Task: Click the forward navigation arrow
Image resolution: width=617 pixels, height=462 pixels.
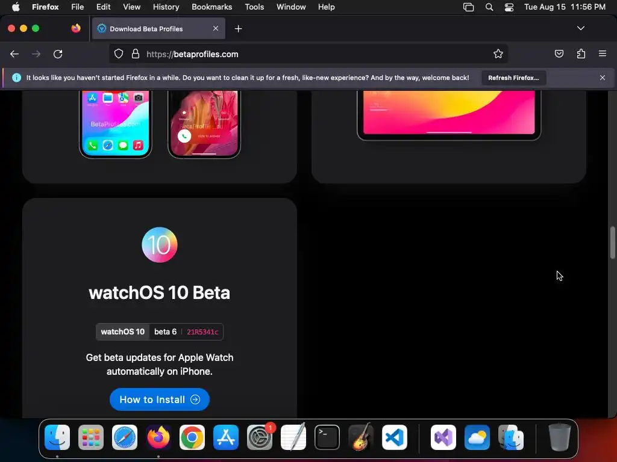Action: [x=36, y=54]
